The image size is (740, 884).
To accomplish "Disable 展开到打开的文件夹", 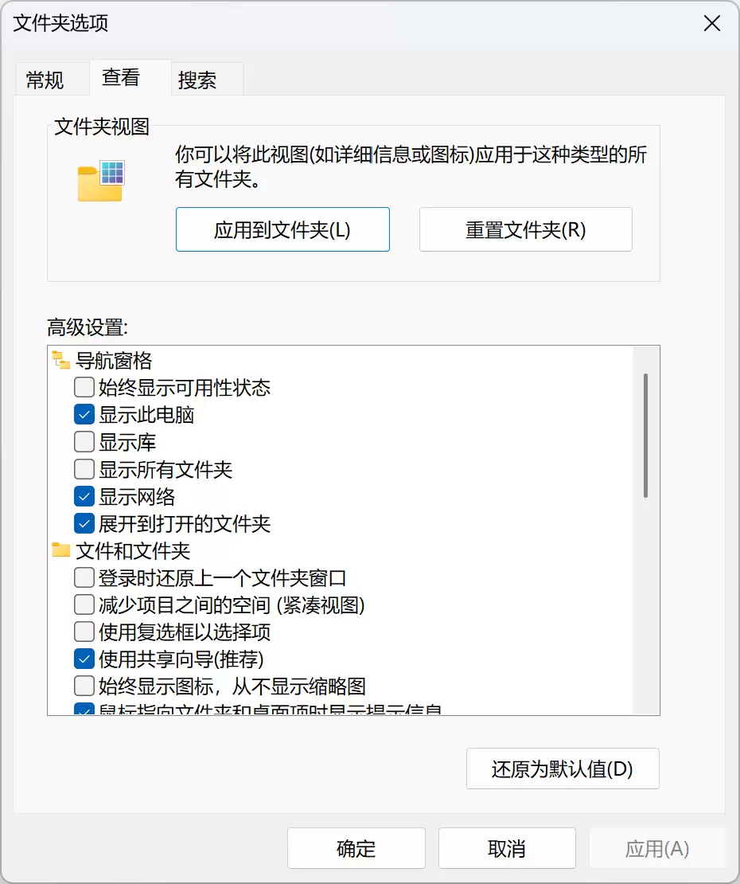I will 83,523.
